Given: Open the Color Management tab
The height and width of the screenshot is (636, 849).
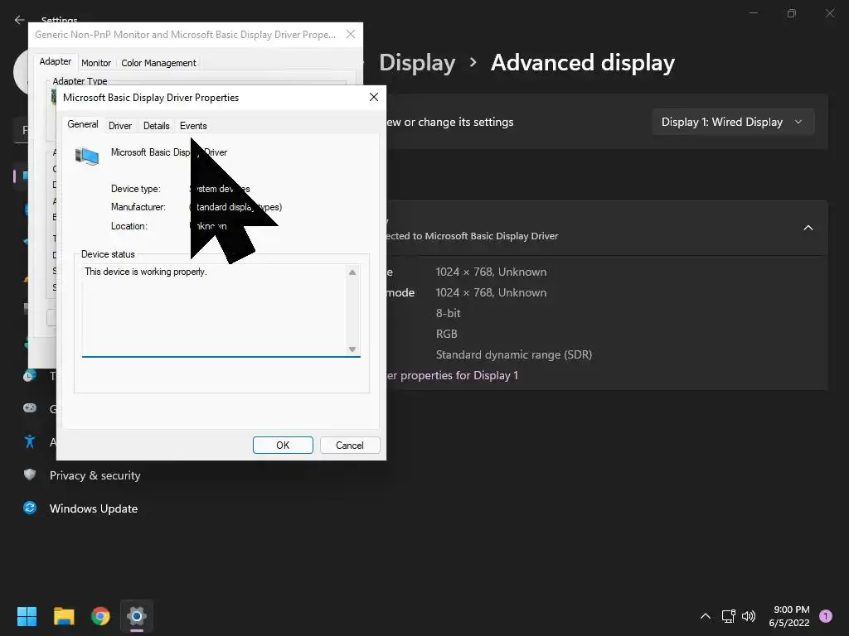Looking at the screenshot, I should tap(158, 63).
